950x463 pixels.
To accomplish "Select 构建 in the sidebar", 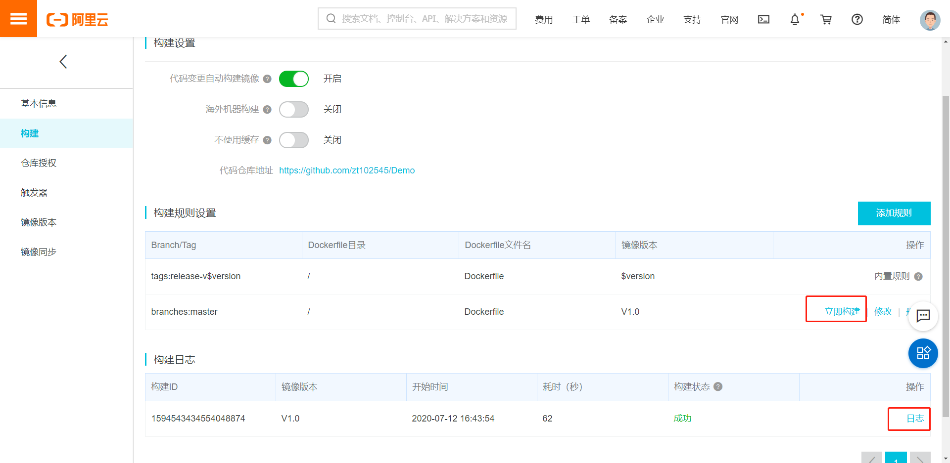I will [66, 133].
